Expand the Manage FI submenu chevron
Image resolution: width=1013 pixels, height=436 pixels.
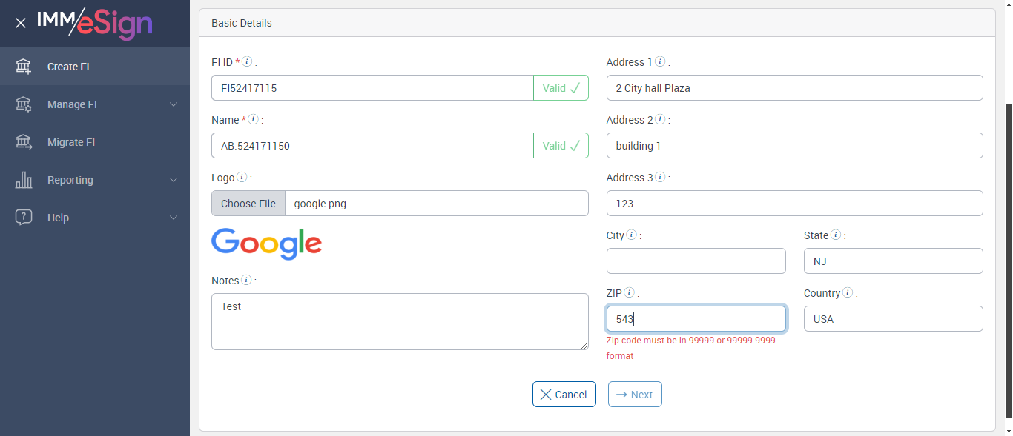click(x=174, y=104)
